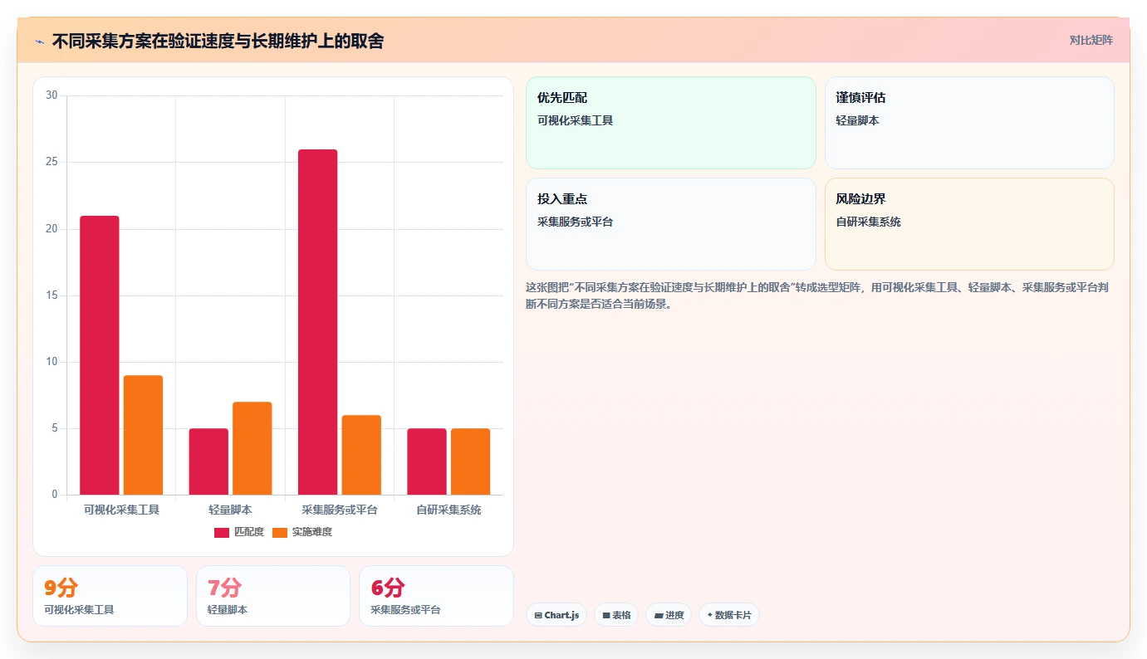Click the orange 实施难度 bar for 轻量脚本

coord(252,448)
